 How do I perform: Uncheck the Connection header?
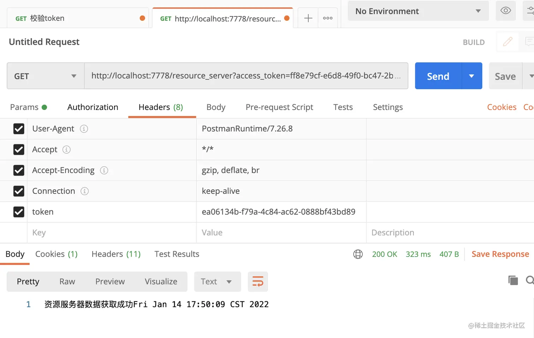point(18,191)
